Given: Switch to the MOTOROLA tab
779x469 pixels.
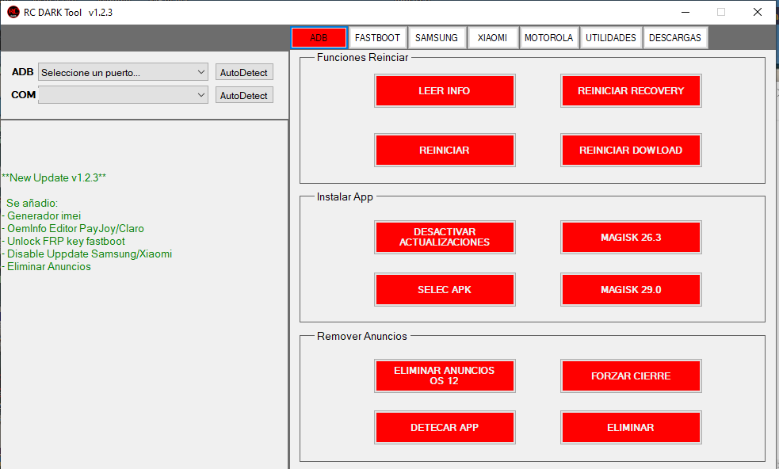Looking at the screenshot, I should click(548, 37).
